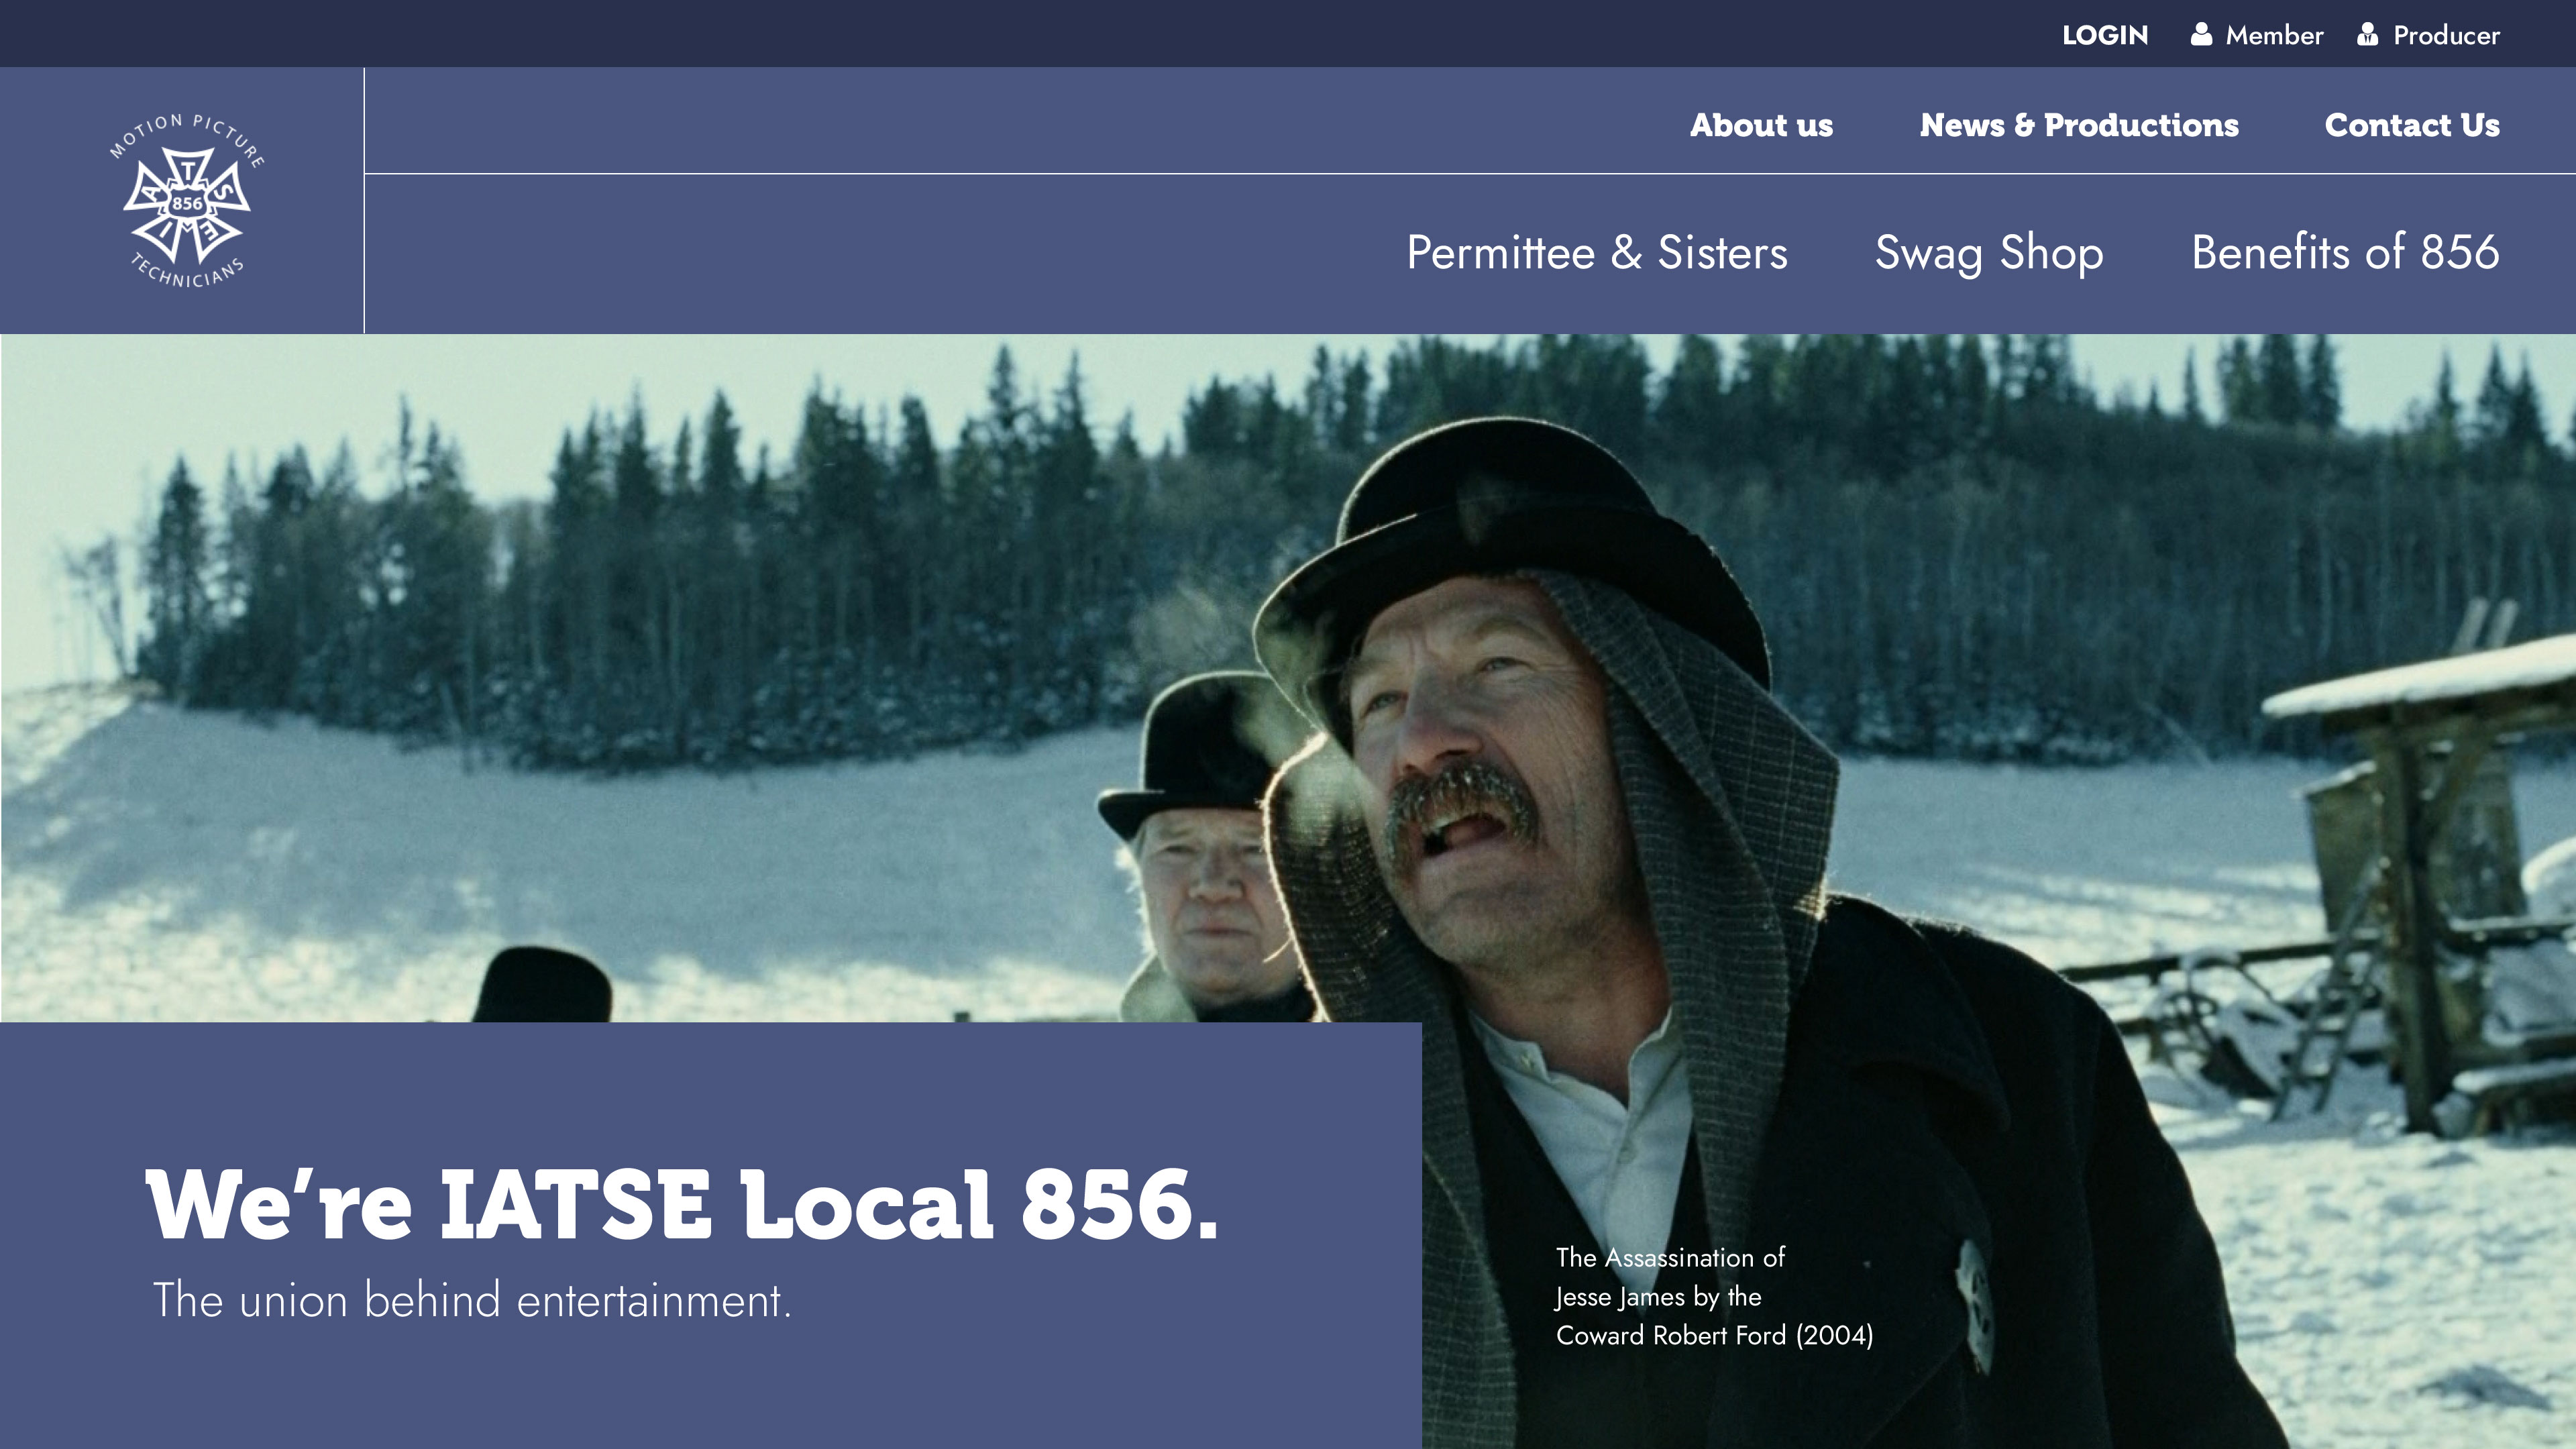Click the small black hat at image bottom-left
Screen dimensions: 2576x1449
(543, 985)
